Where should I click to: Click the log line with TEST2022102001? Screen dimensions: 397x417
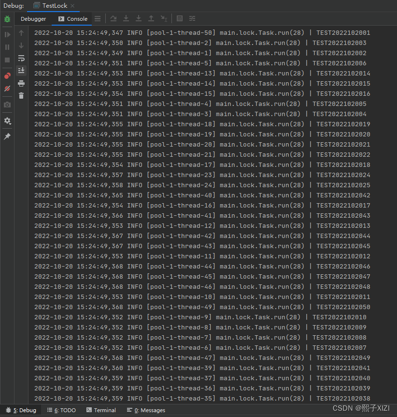(202, 33)
